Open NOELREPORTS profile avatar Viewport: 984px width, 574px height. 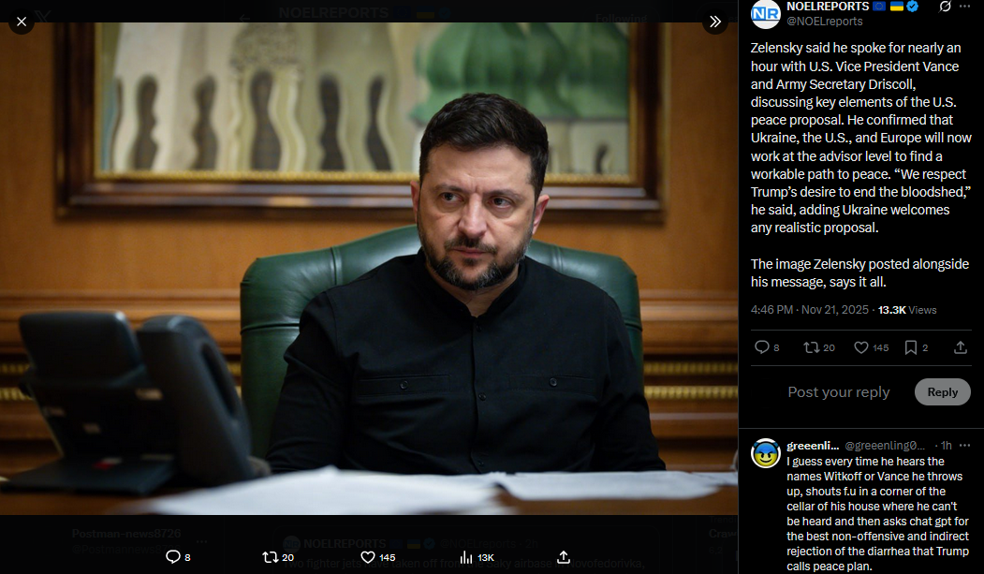[766, 14]
